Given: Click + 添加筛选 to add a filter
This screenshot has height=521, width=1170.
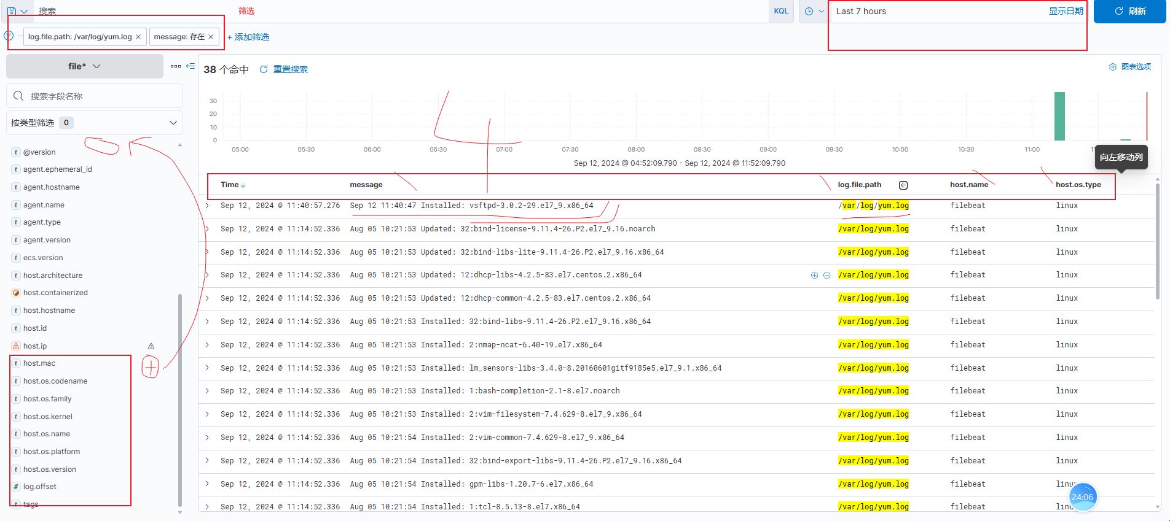Looking at the screenshot, I should point(248,37).
